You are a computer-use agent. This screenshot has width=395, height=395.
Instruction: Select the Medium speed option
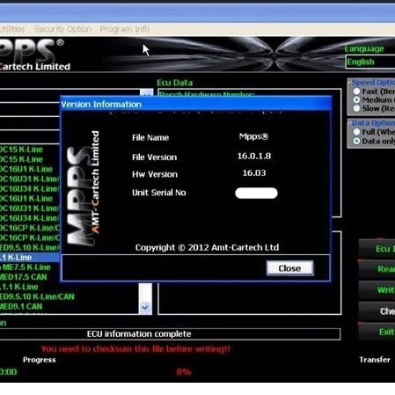pos(356,99)
